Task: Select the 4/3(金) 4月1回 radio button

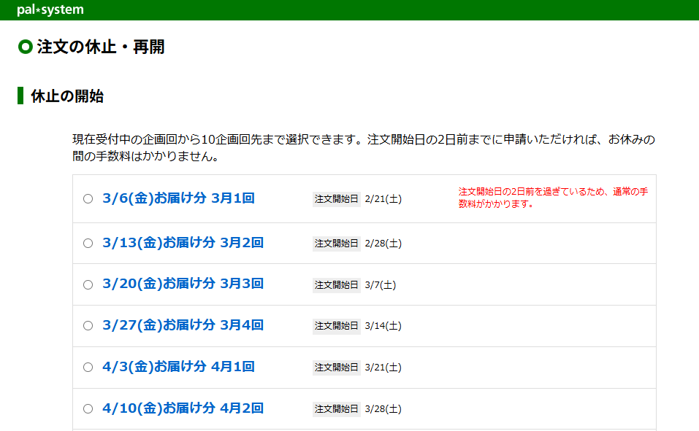Action: [x=88, y=368]
